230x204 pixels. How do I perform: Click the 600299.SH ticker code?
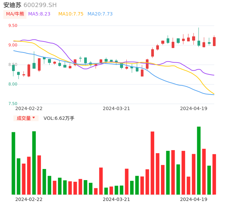tap(40, 5)
